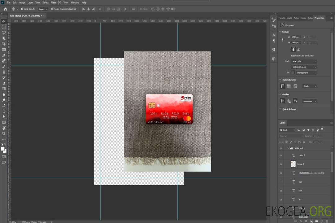Image resolution: width=335 pixels, height=223 pixels.
Task: Open the Filter menu
Action: 53,2
